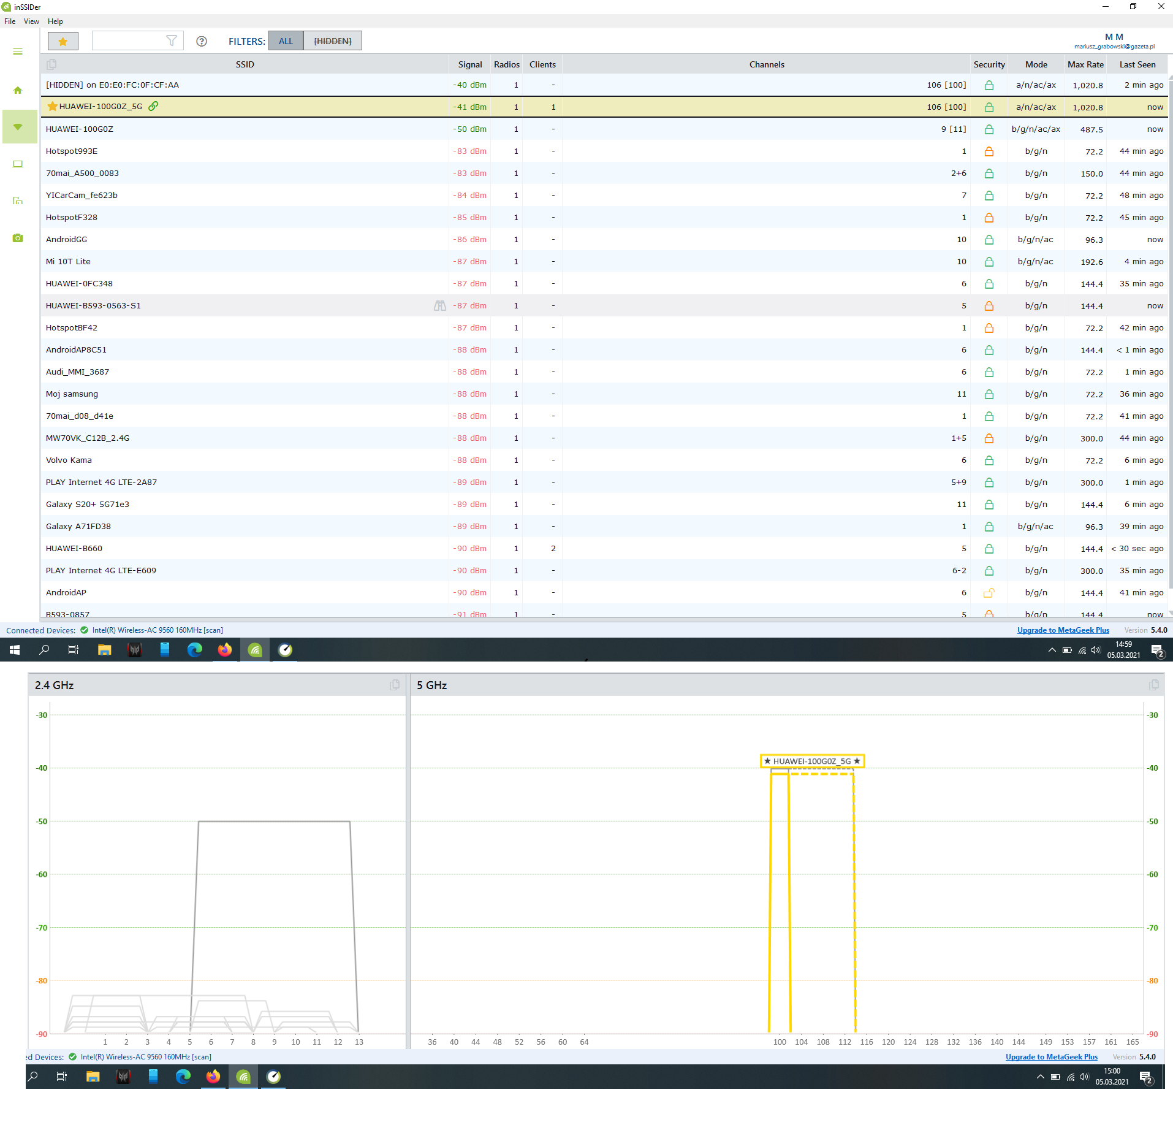
Task: Select the YICarCam_fe623b network row
Action: (604, 196)
